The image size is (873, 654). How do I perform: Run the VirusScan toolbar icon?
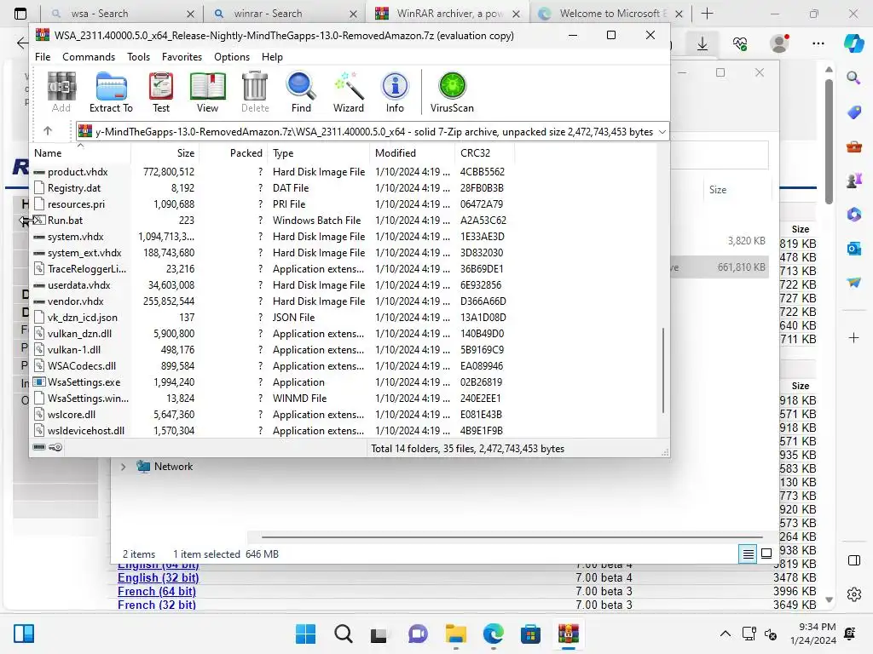coord(452,92)
